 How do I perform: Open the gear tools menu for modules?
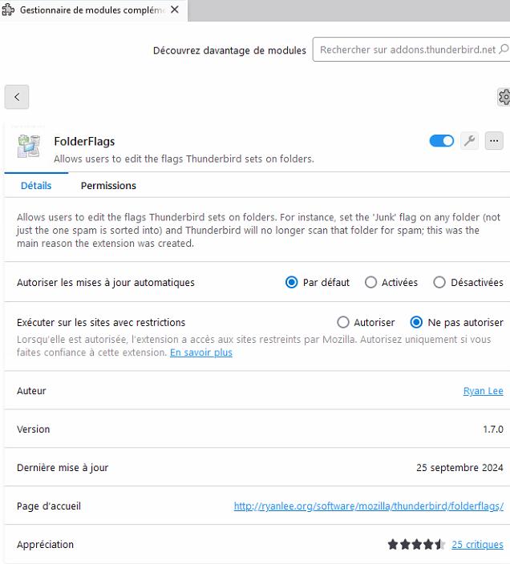[x=504, y=97]
